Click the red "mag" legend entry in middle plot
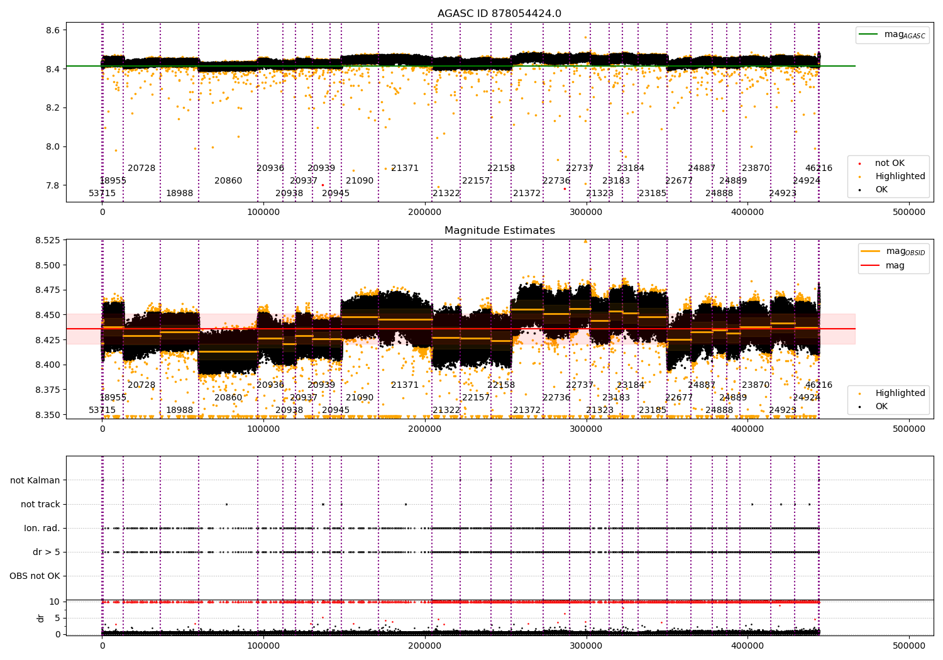943x660 pixels. coord(883,265)
